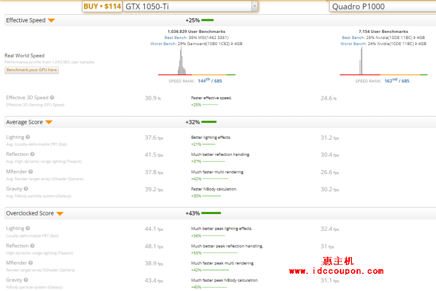436x291 pixels.
Task: Click Benchmark your GPU here button
Action: (x=32, y=70)
